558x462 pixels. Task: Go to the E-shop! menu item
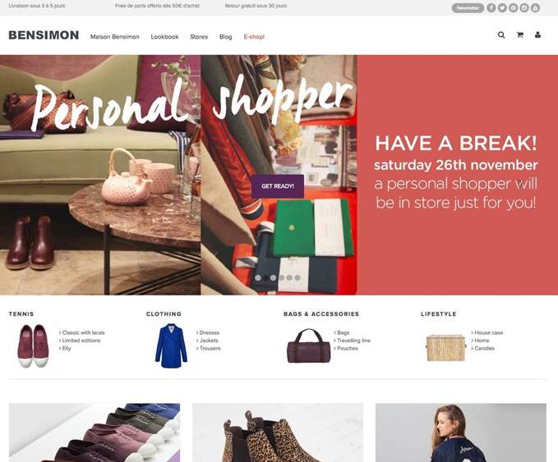click(x=254, y=37)
